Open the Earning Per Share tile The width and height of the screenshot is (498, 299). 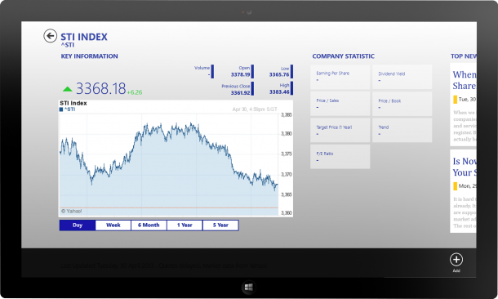[340, 77]
